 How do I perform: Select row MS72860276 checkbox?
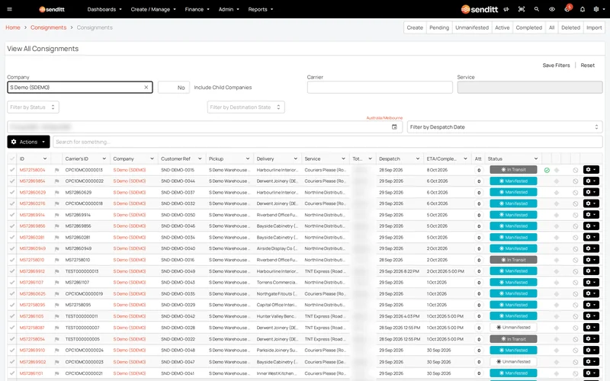[12, 203]
